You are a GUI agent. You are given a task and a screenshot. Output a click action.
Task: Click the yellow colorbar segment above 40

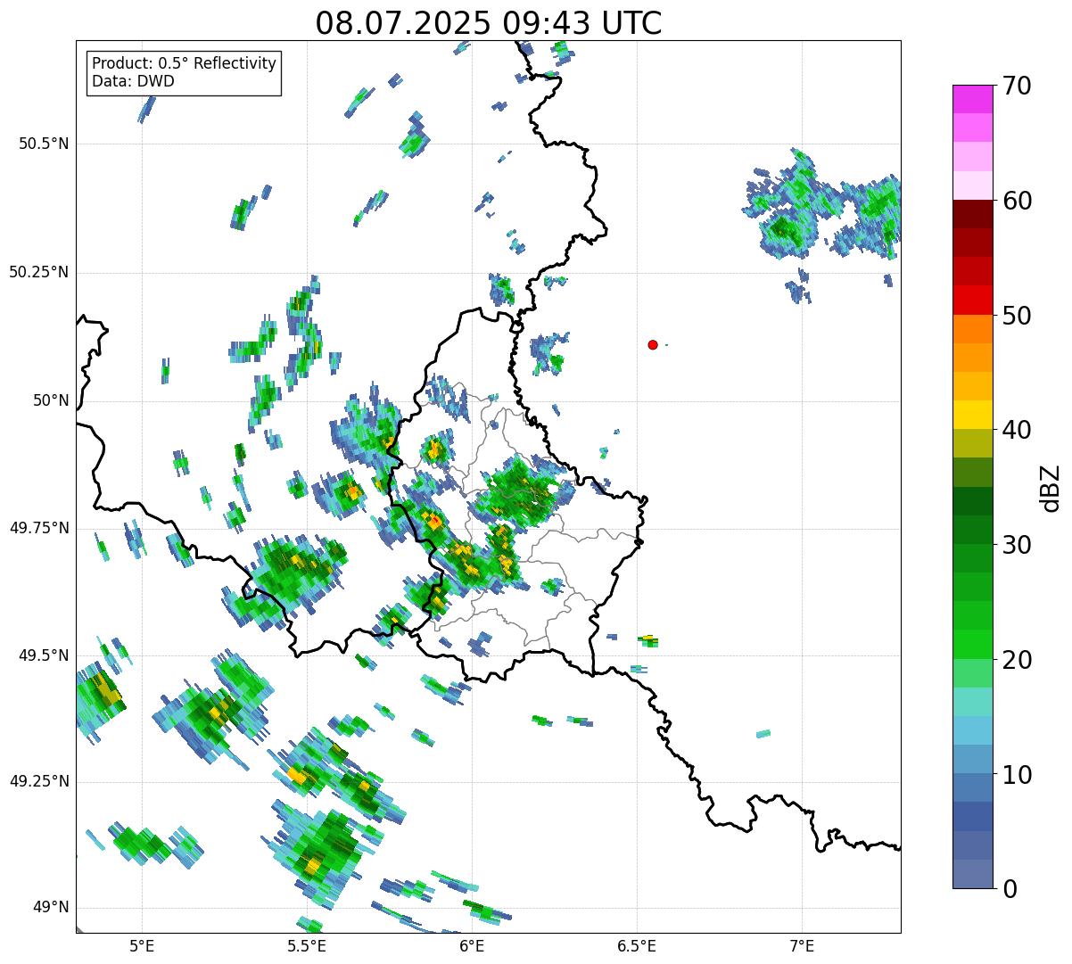click(x=973, y=415)
